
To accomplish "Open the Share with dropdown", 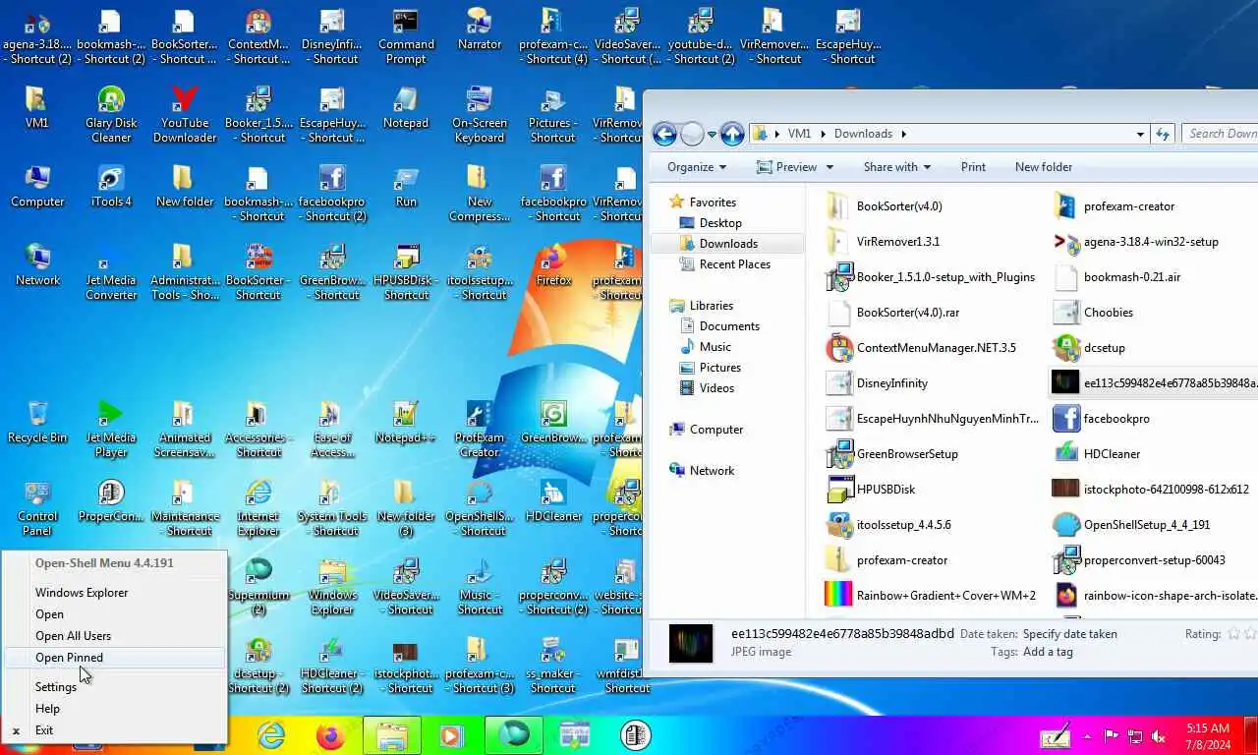I will click(896, 167).
